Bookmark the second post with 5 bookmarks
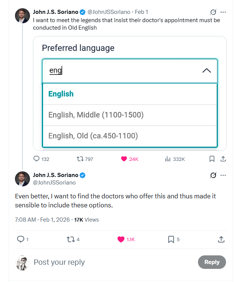The image size is (241, 282). coord(171,239)
